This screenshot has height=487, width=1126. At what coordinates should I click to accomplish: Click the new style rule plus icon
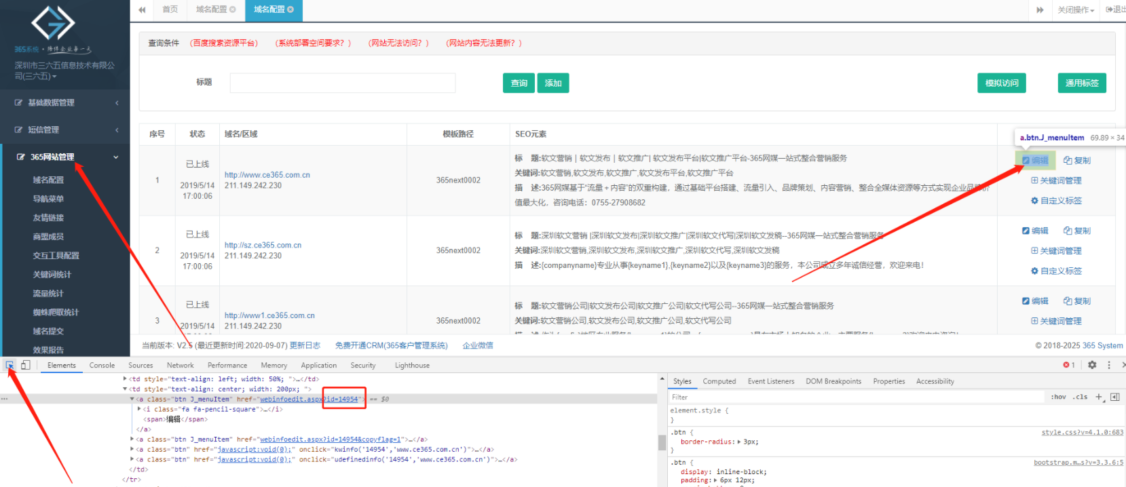(x=1099, y=397)
